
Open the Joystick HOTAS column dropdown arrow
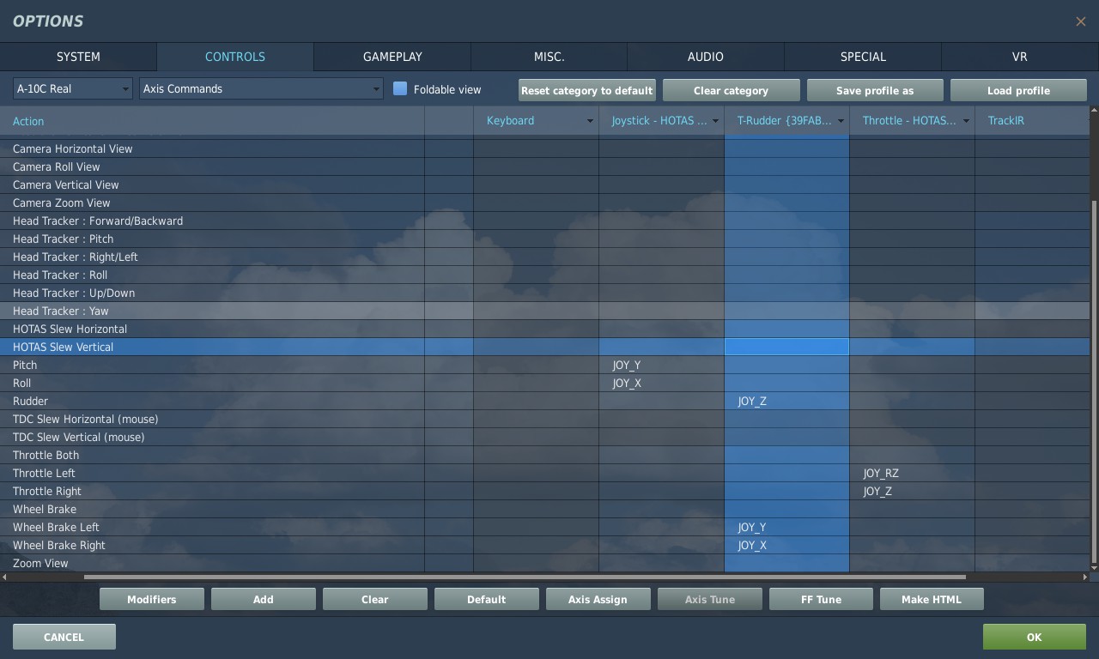click(715, 121)
